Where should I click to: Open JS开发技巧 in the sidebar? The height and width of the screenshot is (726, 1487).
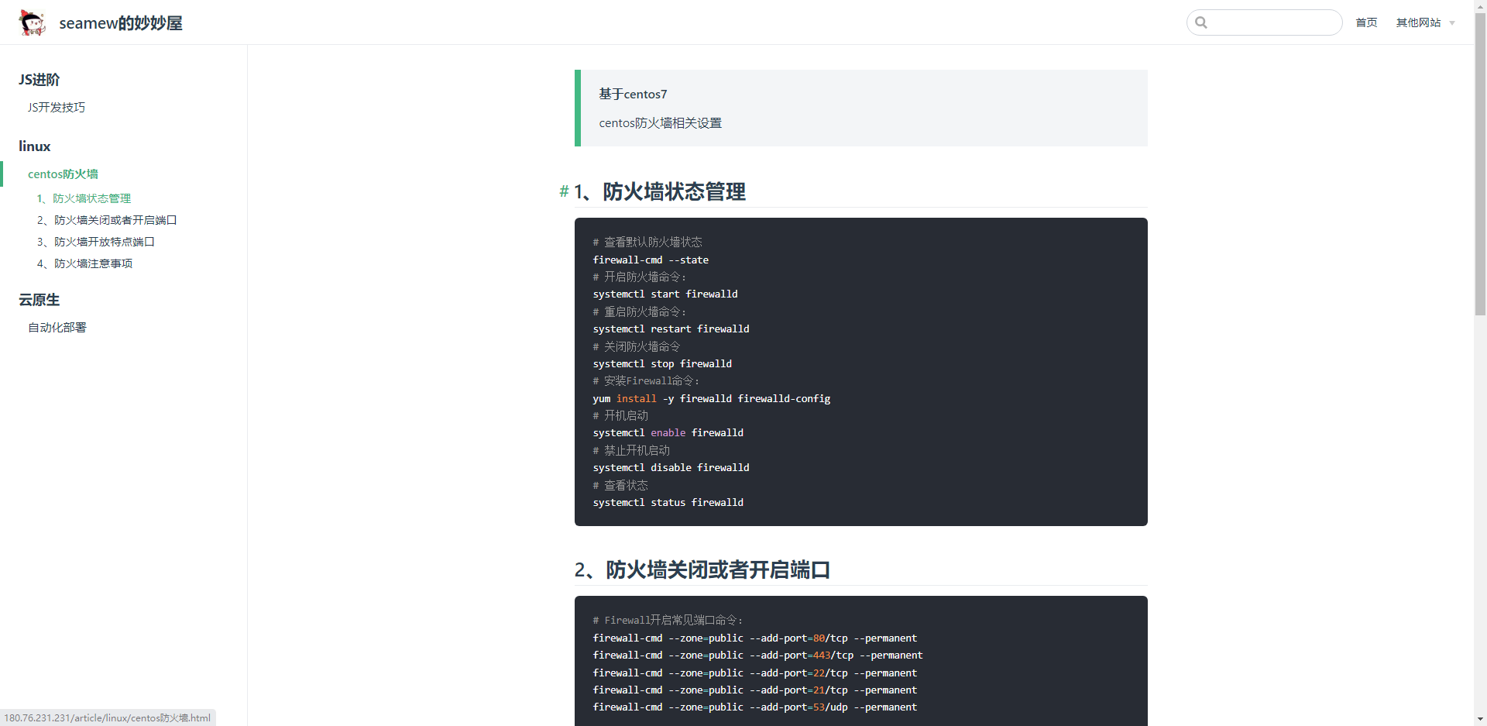tap(57, 107)
